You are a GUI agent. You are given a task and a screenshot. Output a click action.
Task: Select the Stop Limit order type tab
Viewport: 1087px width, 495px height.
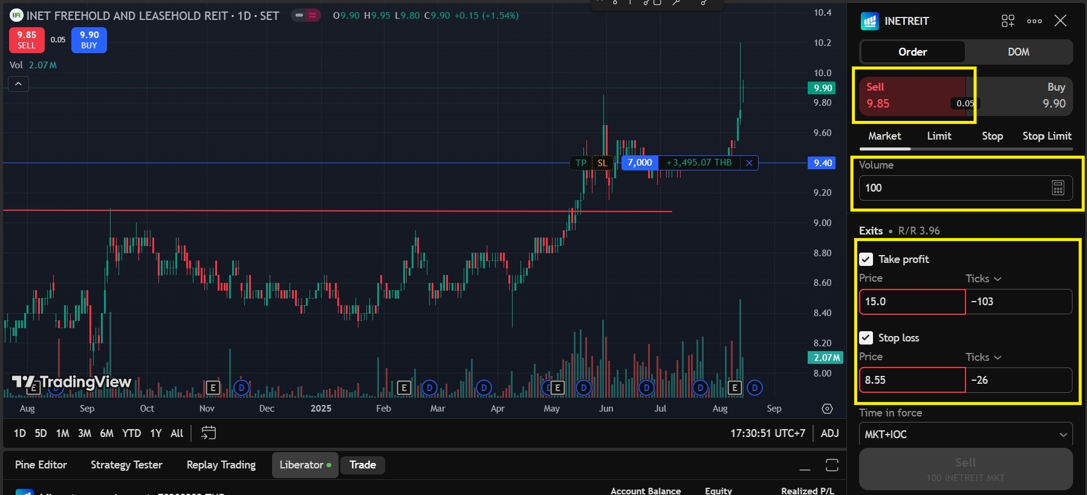click(1046, 136)
